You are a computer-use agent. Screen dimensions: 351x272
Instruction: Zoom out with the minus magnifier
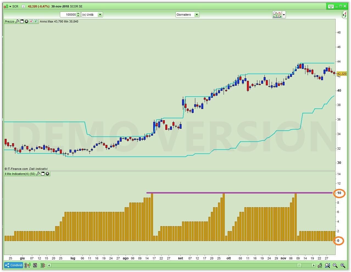tap(335, 265)
